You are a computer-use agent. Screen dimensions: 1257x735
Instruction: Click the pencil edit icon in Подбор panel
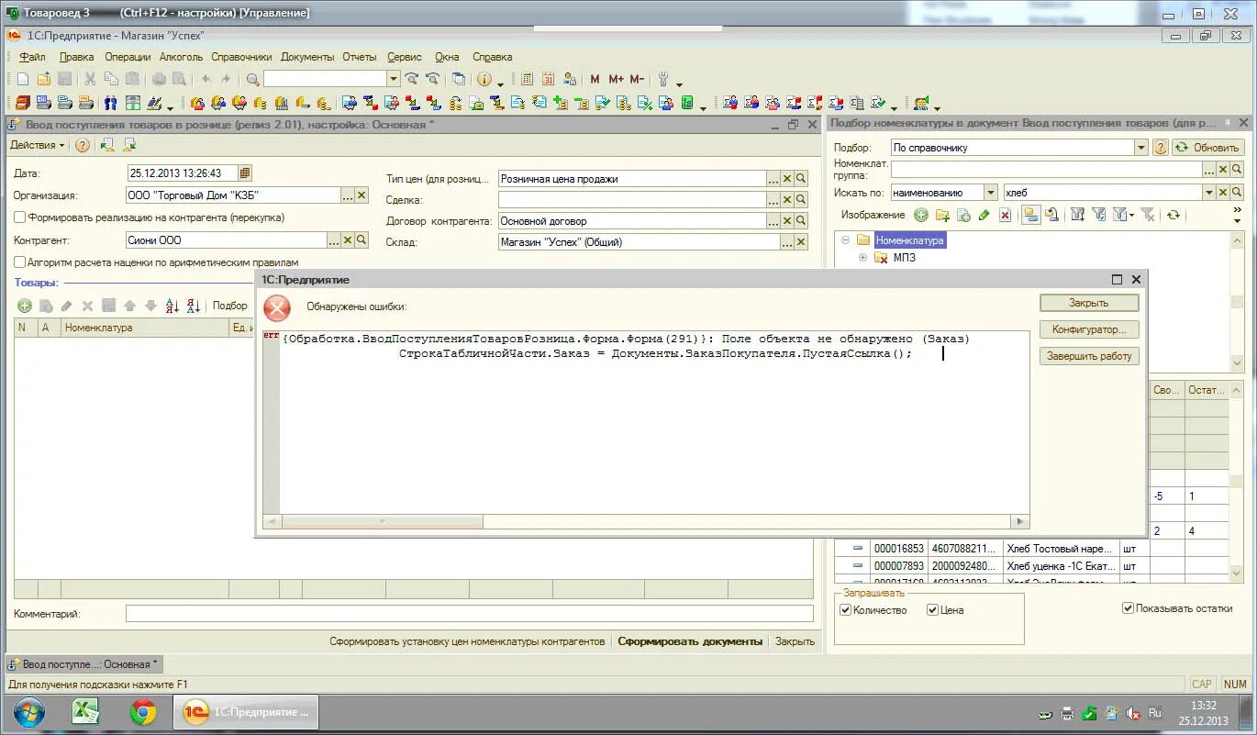(984, 215)
